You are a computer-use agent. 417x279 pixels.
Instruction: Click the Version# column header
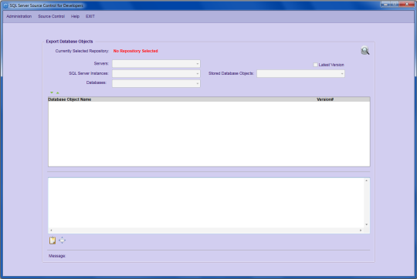(325, 99)
